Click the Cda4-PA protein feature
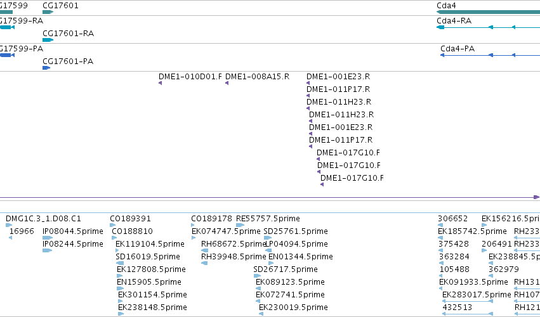The height and width of the screenshot is (317, 540). point(490,55)
